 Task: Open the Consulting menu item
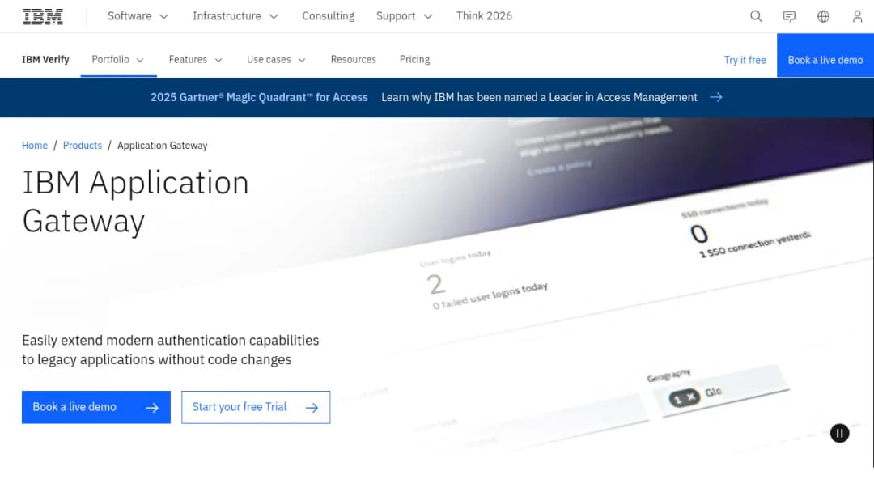[x=329, y=16]
